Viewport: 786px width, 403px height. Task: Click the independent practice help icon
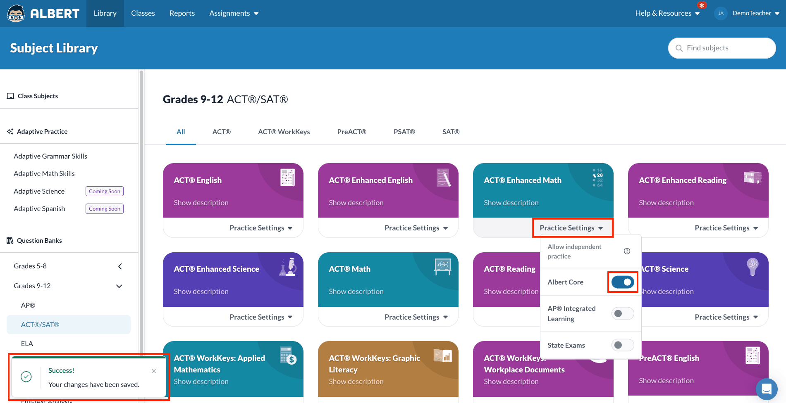pyautogui.click(x=627, y=251)
